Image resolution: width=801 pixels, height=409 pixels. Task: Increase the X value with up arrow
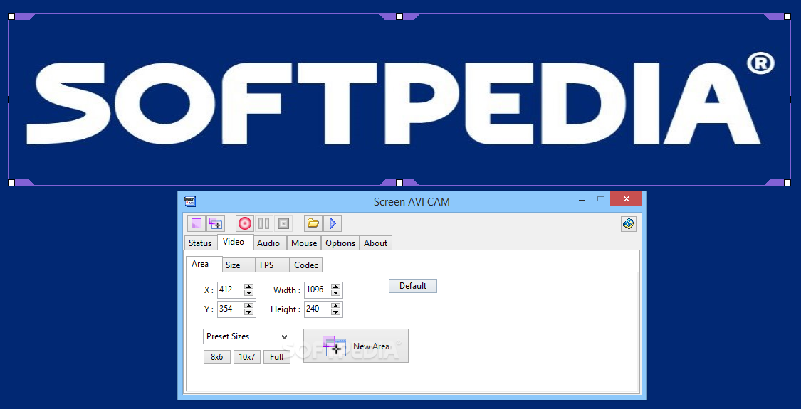[248, 287]
